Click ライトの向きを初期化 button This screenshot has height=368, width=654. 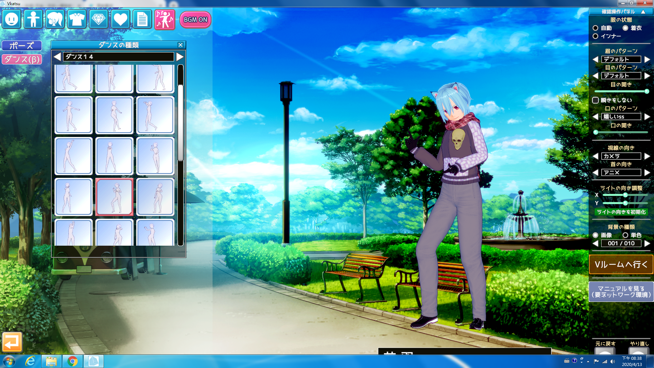point(621,212)
